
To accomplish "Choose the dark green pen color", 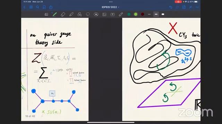I will pos(129,14).
